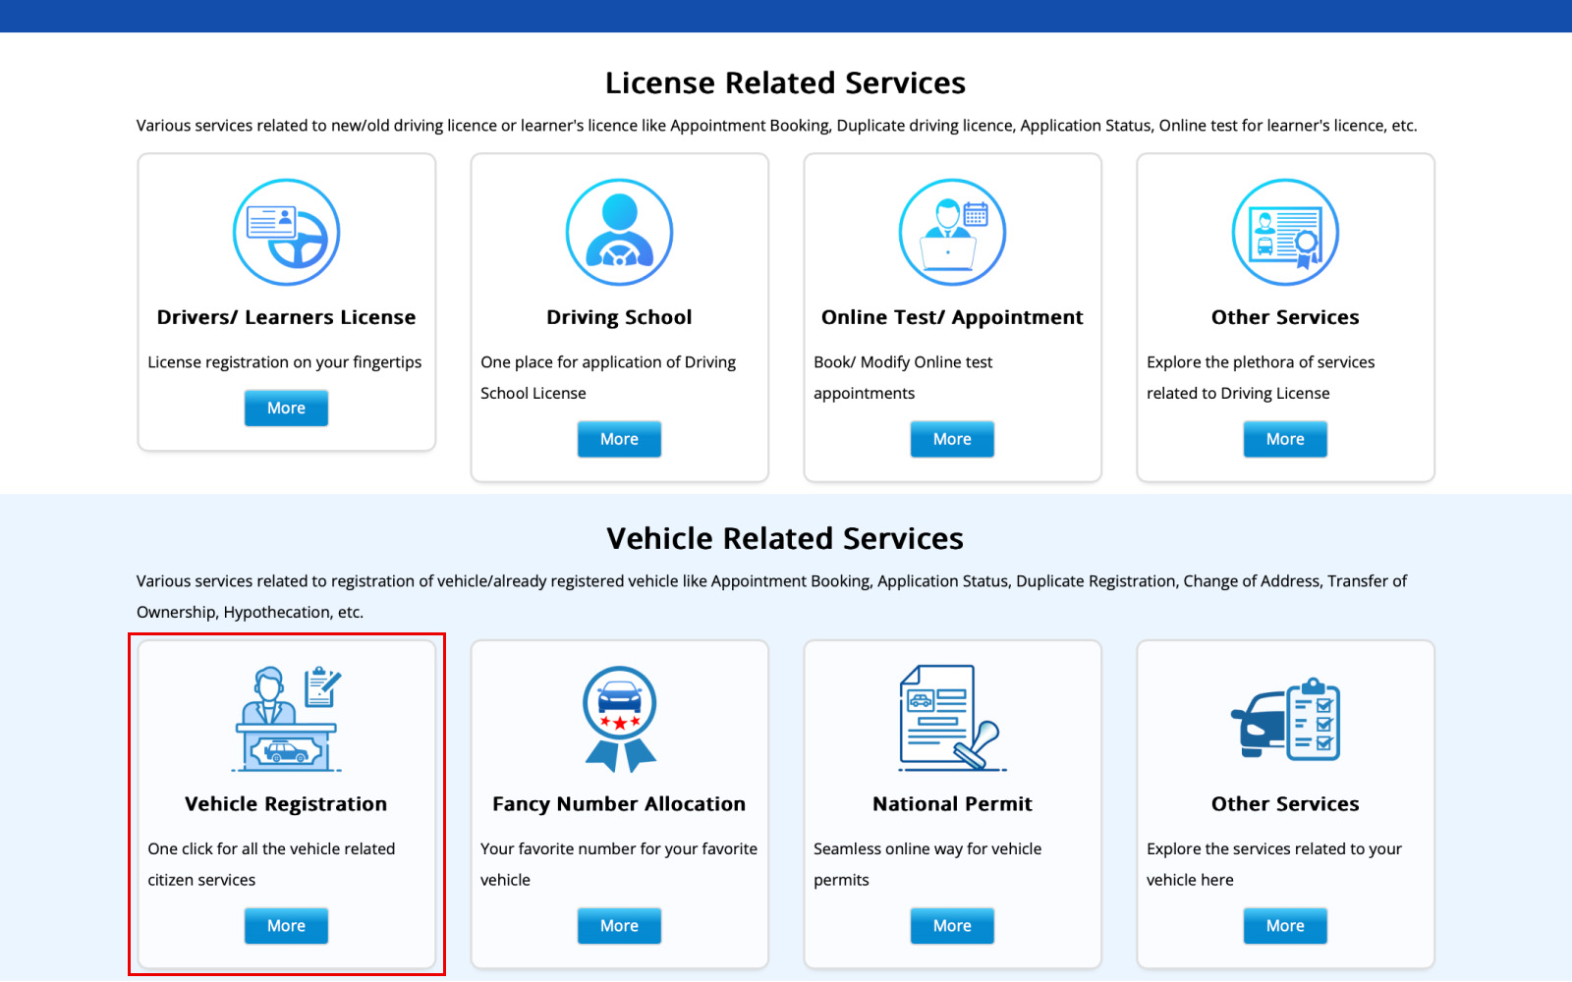1572x982 pixels.
Task: Click More under Fancy Number Allocation
Action: click(619, 925)
